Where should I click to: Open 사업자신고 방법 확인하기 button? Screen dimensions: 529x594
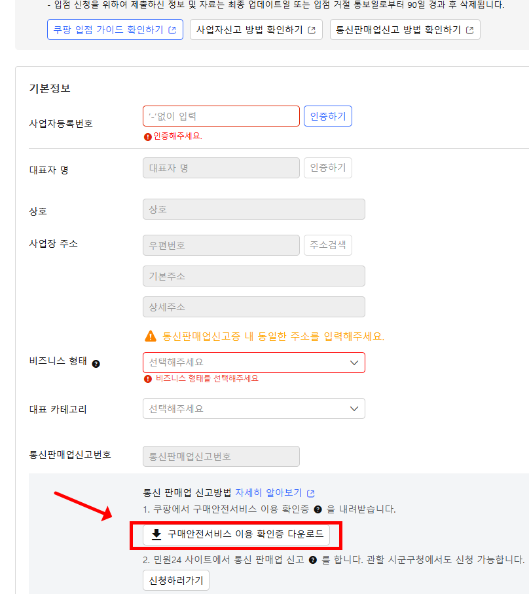coord(256,30)
